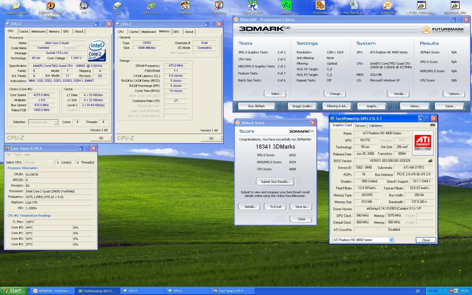Open Image Quality settings in 3DMark06
The image size is (472, 295).
point(303,106)
